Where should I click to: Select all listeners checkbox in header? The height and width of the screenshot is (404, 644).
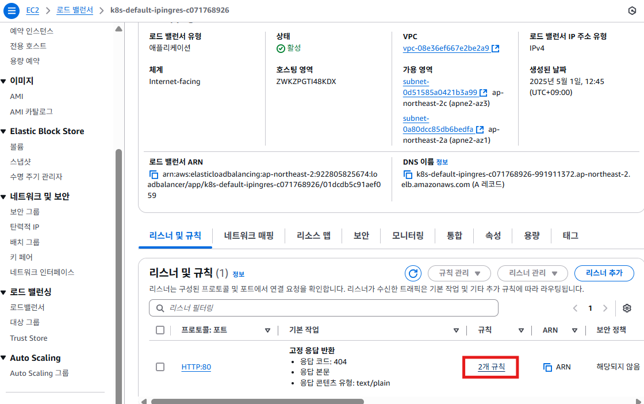160,330
